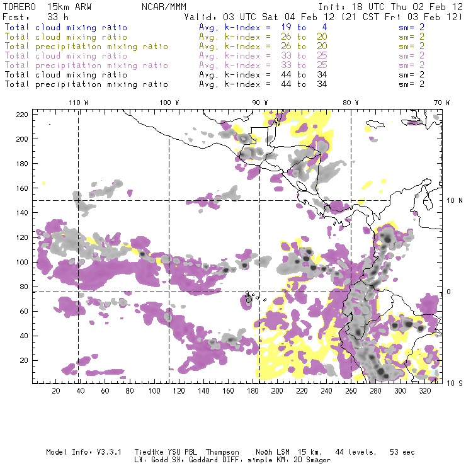Click the '80' value on the vertical axis

[x=24, y=287]
